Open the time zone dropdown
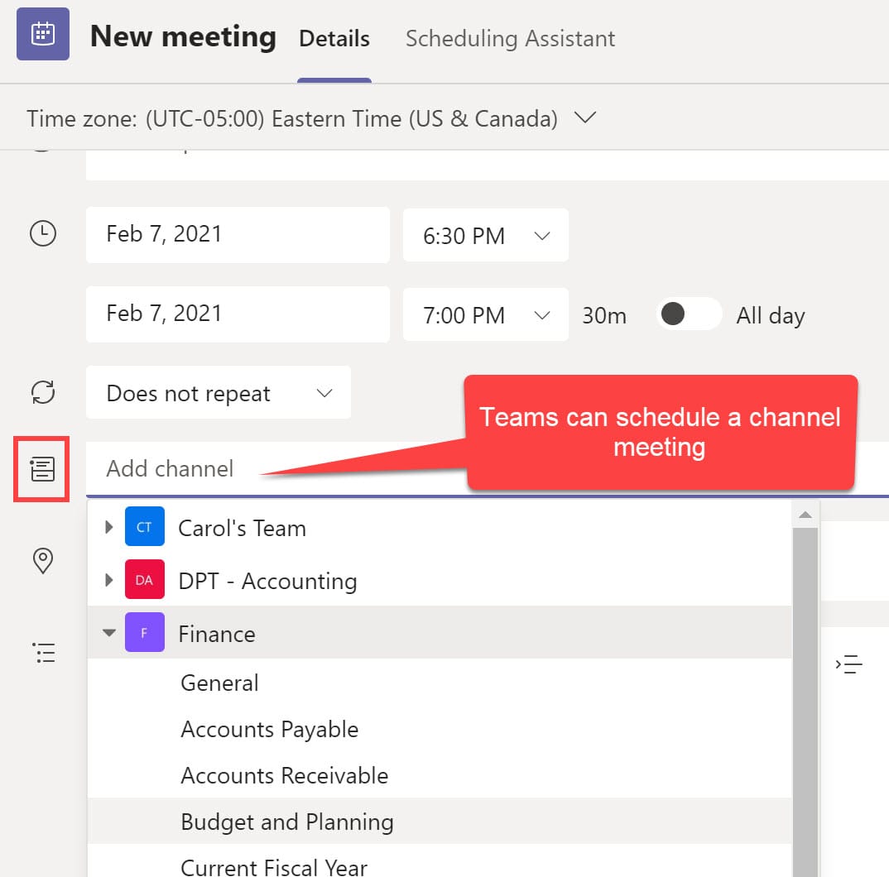The image size is (889, 877). pyautogui.click(x=585, y=118)
